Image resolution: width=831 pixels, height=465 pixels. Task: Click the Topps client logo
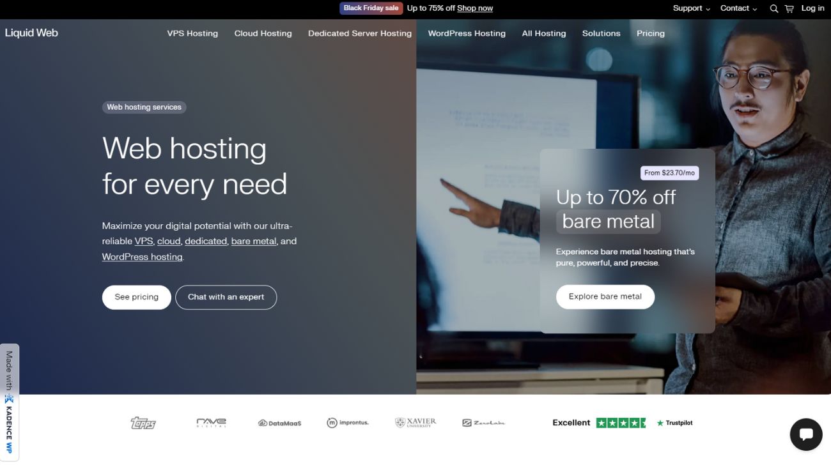[143, 423]
